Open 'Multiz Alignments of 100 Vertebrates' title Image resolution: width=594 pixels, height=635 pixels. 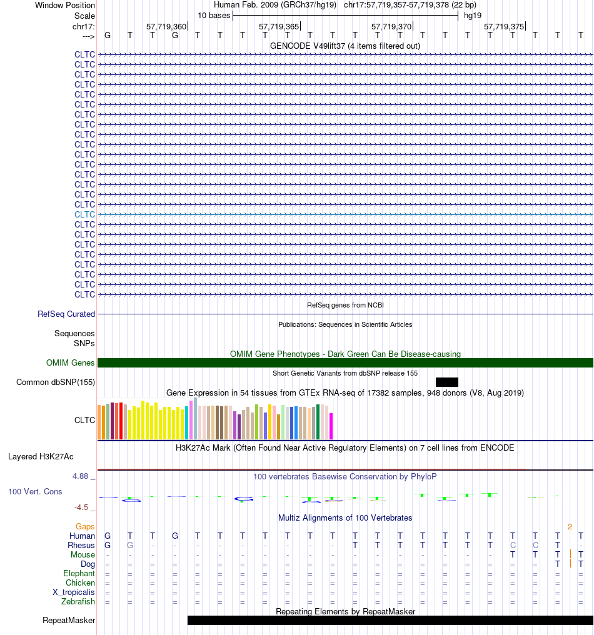click(x=345, y=517)
